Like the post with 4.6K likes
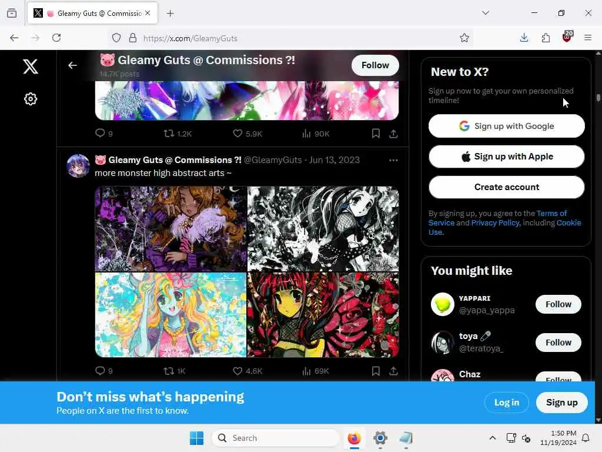The height and width of the screenshot is (452, 602). point(248,371)
